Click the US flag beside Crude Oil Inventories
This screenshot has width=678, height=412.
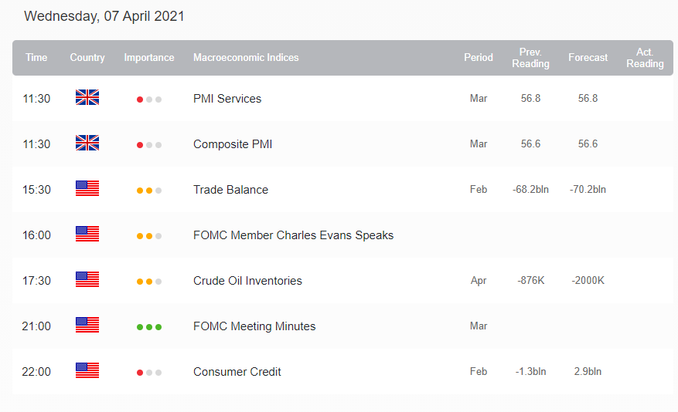87,280
